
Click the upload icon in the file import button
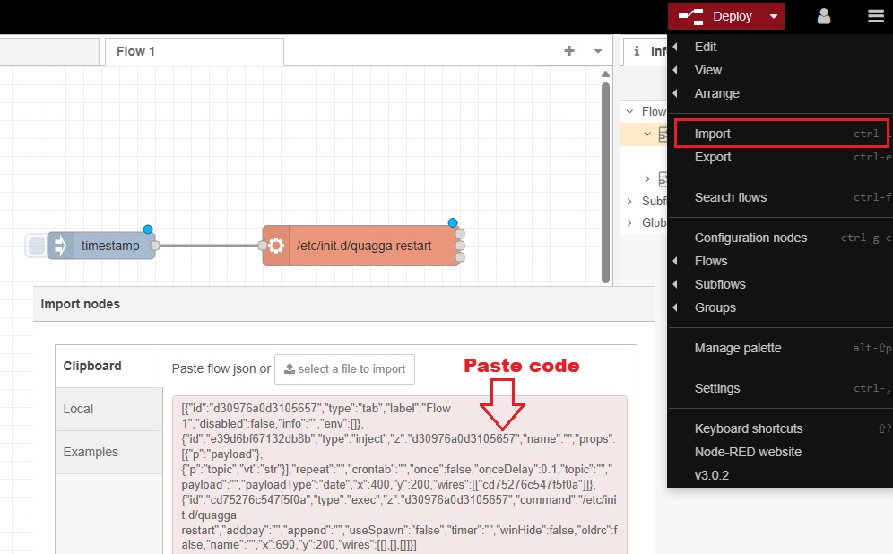(x=289, y=368)
